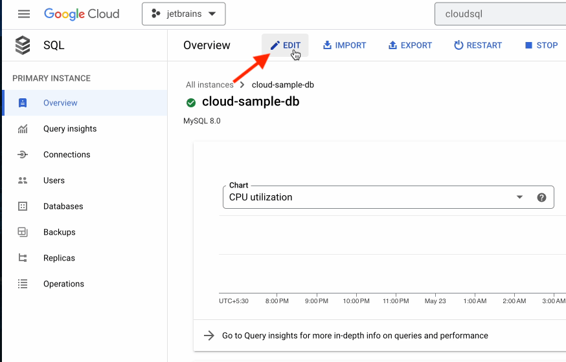Screen dimensions: 566x362
Task: Click the EDIT button
Action: point(285,45)
